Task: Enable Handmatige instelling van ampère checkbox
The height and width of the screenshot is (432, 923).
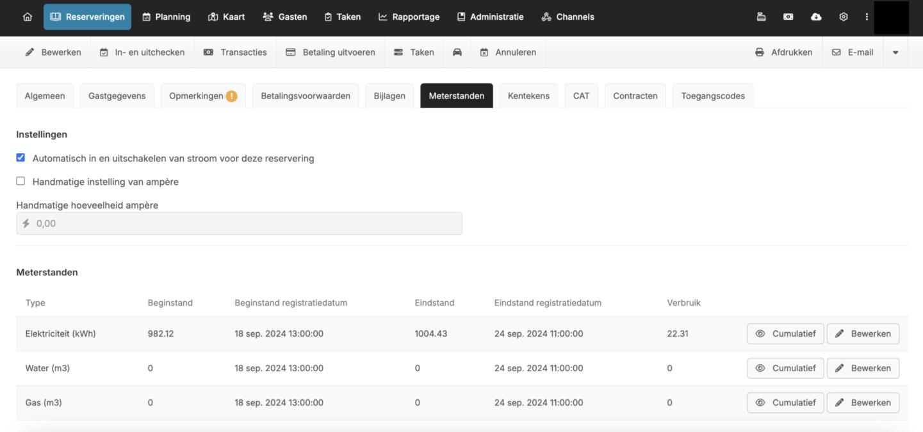Action: click(x=20, y=181)
